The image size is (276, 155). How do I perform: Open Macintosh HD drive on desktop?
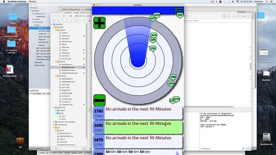coord(266,139)
